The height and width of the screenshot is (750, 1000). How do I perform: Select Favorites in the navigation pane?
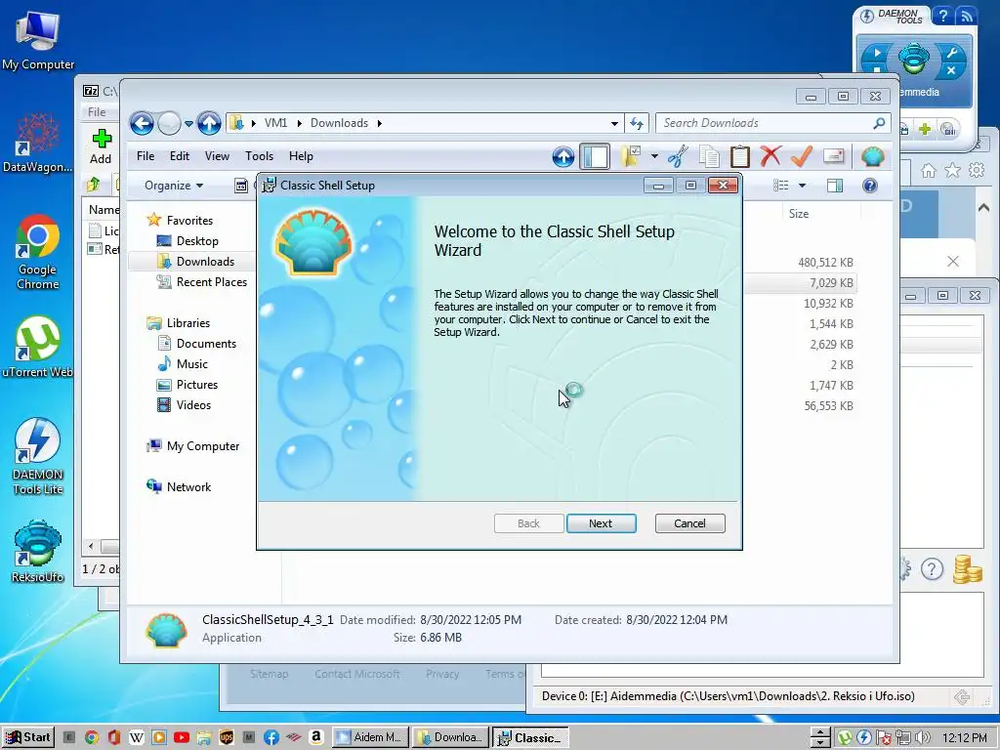pos(189,220)
